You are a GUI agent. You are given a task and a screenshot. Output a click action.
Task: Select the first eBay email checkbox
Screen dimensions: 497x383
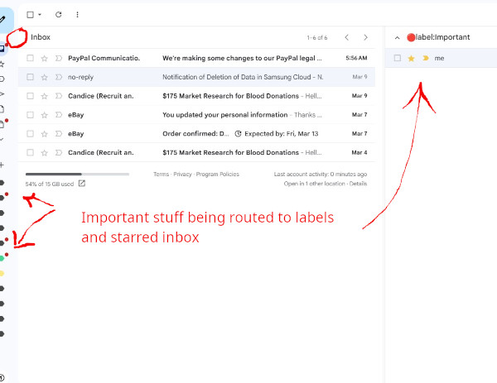click(30, 114)
